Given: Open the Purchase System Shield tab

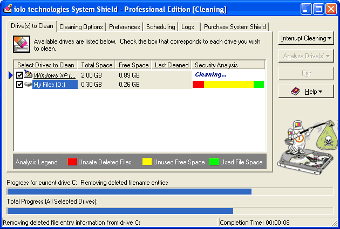Looking at the screenshot, I should [235, 27].
